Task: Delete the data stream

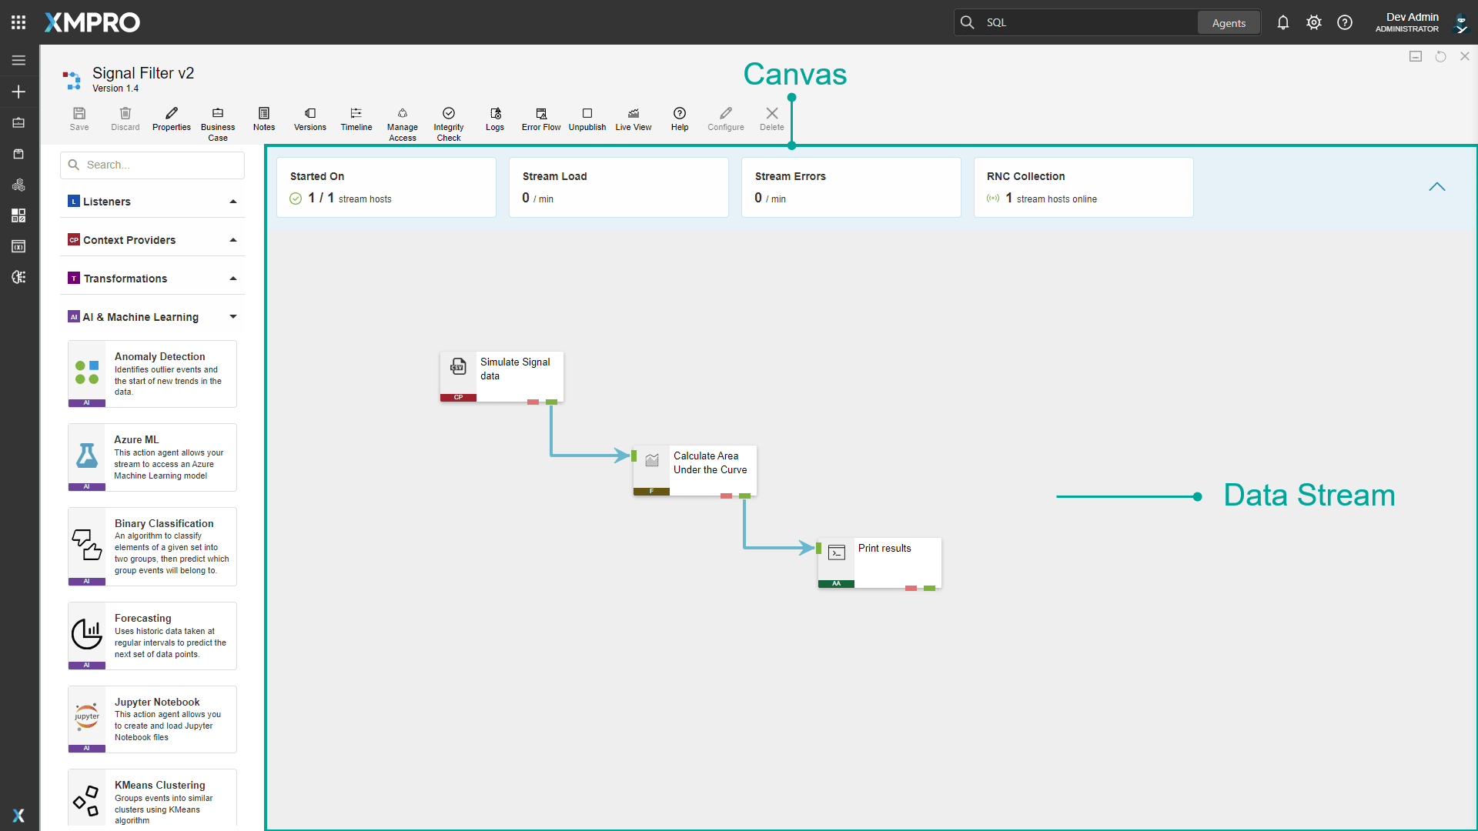Action: click(771, 119)
